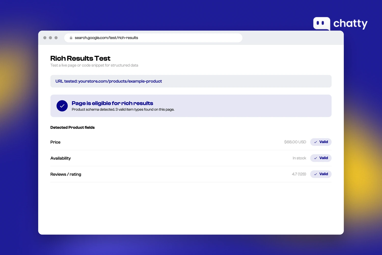Viewport: 382px width, 255px height.
Task: Click the Valid badge in Reviews / rating row
Action: [321, 174]
